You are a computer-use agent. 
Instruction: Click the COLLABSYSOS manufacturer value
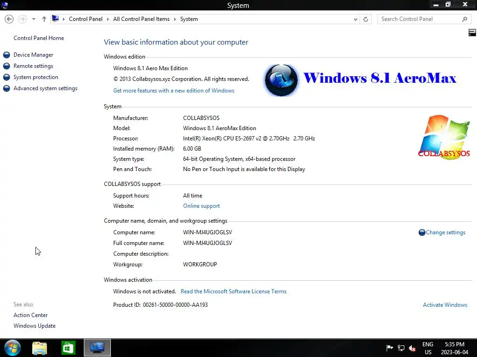[201, 118]
